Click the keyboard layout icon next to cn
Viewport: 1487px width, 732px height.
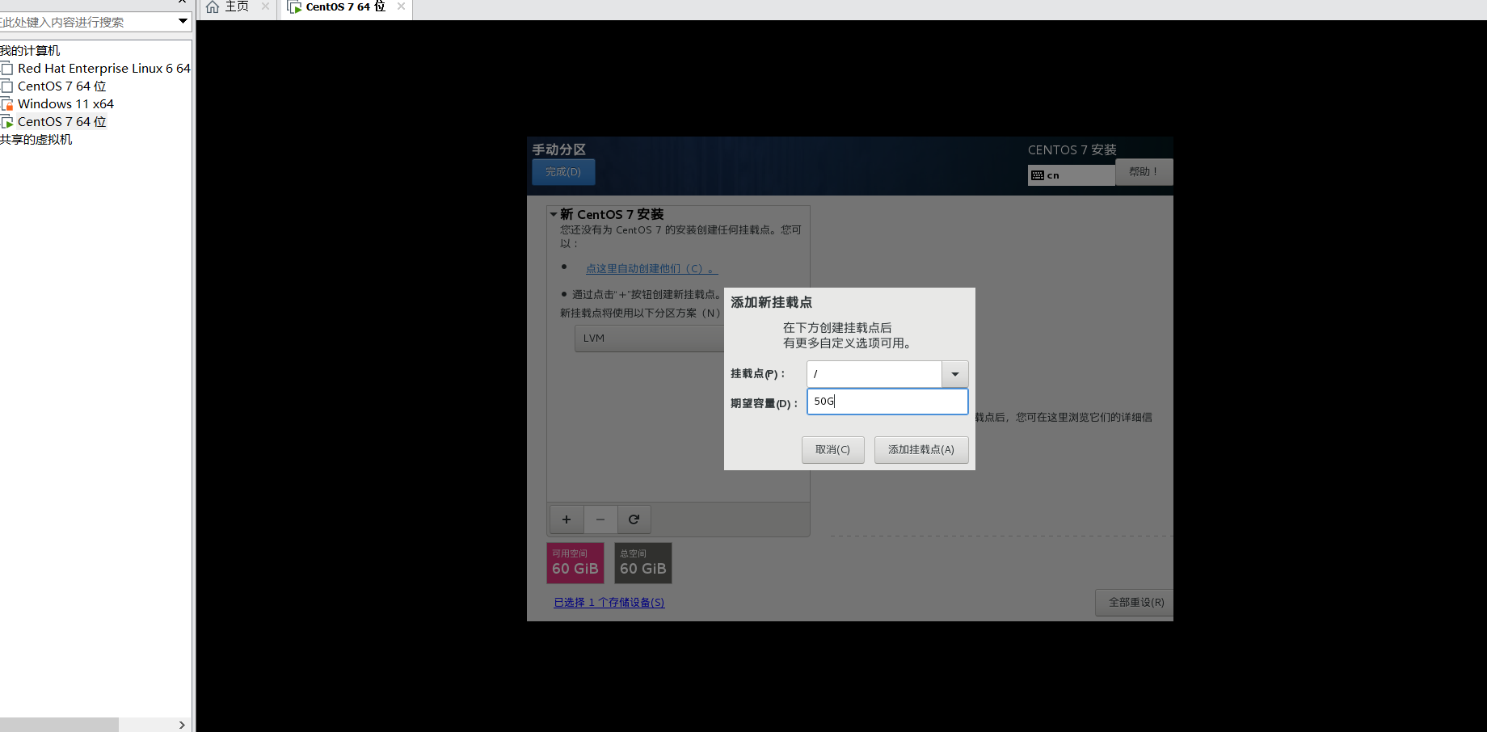click(1038, 175)
